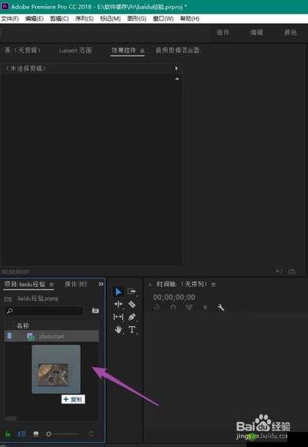308x447 pixels.
Task: Click the (未选择剪辑) label
Action: [25, 68]
